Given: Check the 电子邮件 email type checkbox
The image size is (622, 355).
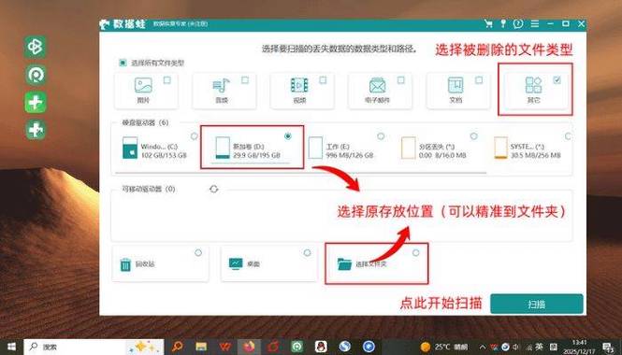Looking at the screenshot, I should (x=401, y=80).
